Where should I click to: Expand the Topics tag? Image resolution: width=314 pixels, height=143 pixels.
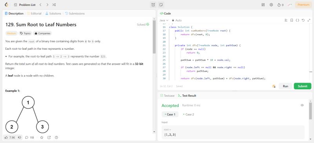[x=25, y=33]
